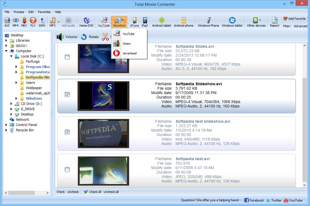Click Check All button
Screen dimensions: 310x206
pos(92,192)
